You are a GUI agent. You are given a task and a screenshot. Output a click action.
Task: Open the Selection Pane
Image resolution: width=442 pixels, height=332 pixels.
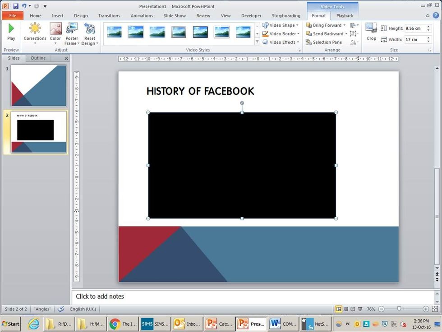pyautogui.click(x=324, y=42)
